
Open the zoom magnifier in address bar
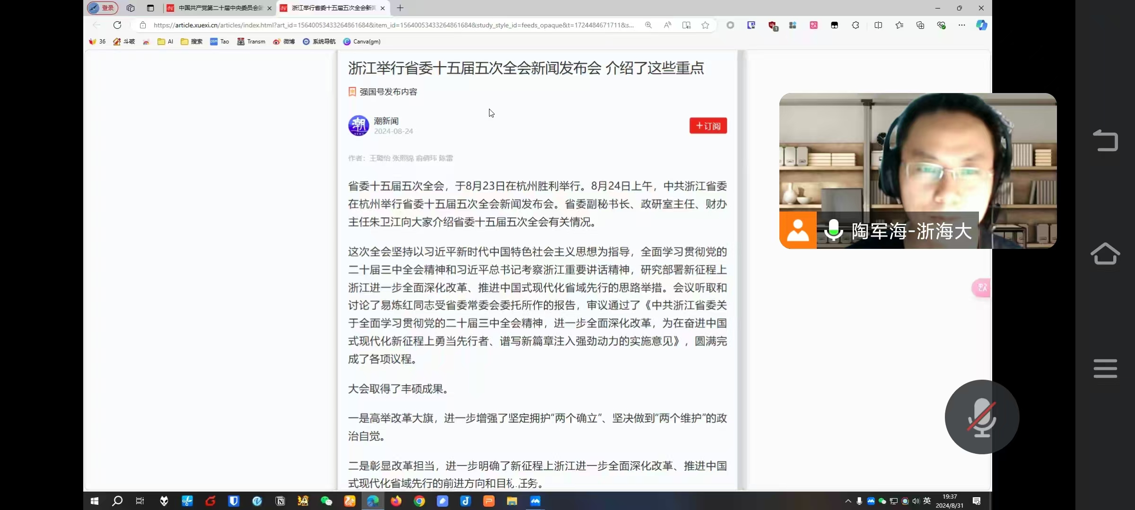pos(648,25)
